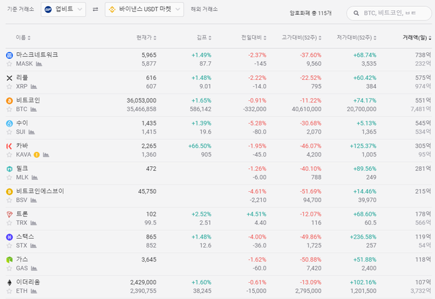
Task: Click the SUI coin logo icon
Action: pyautogui.click(x=10, y=123)
